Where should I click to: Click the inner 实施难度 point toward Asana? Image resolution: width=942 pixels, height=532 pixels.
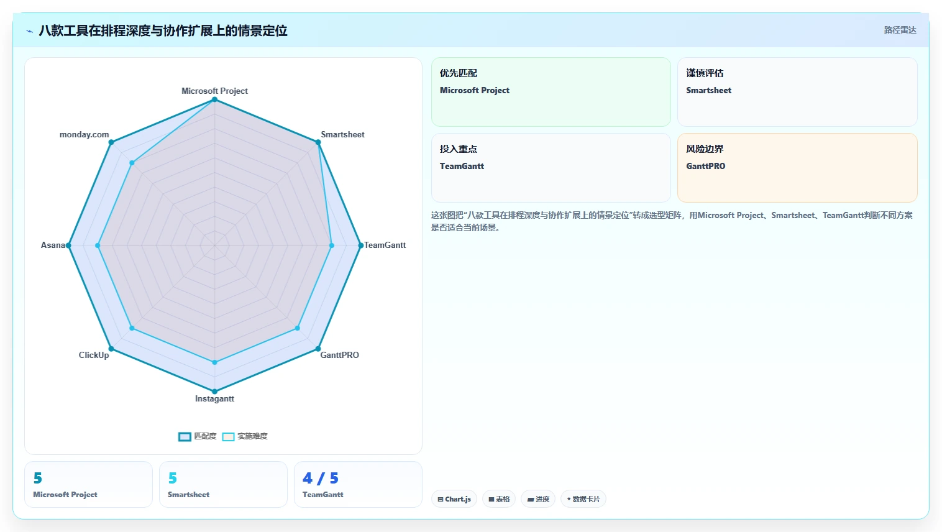[98, 245]
